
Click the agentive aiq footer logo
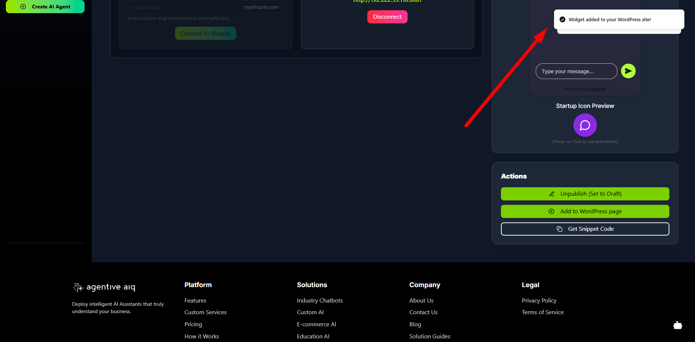coord(104,287)
